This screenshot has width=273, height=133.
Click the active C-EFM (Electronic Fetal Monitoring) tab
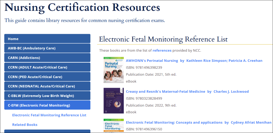47,105
